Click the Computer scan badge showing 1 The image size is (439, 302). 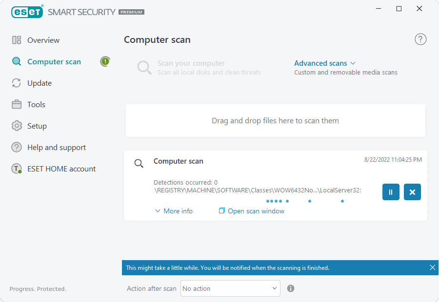pos(105,61)
